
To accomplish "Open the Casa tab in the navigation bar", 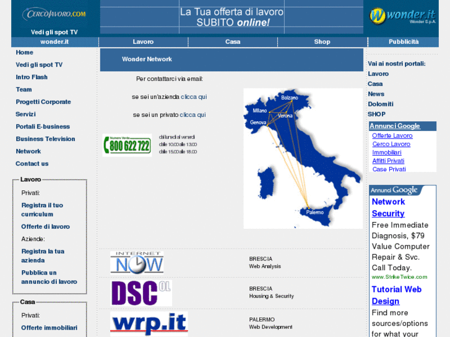I will (233, 42).
